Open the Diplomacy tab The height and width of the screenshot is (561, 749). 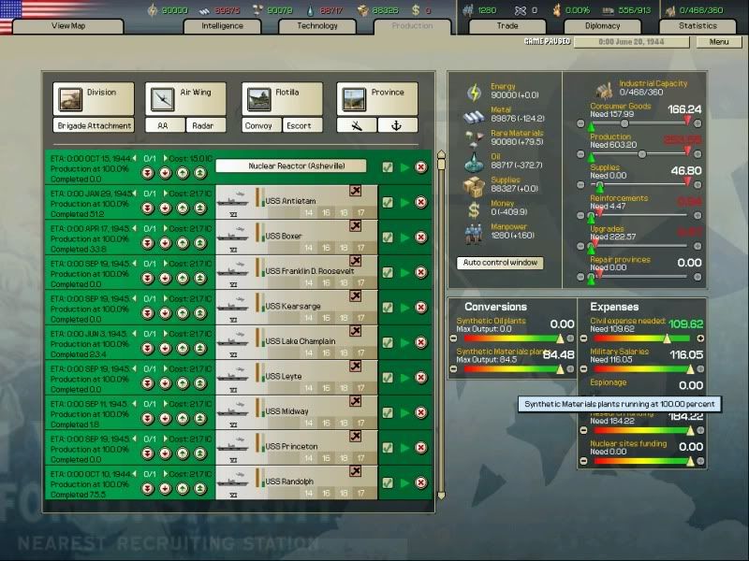pos(603,26)
